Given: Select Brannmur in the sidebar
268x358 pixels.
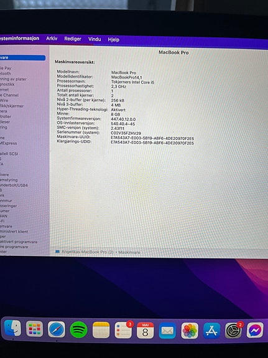Looking at the screenshot, I should pos(6,200).
